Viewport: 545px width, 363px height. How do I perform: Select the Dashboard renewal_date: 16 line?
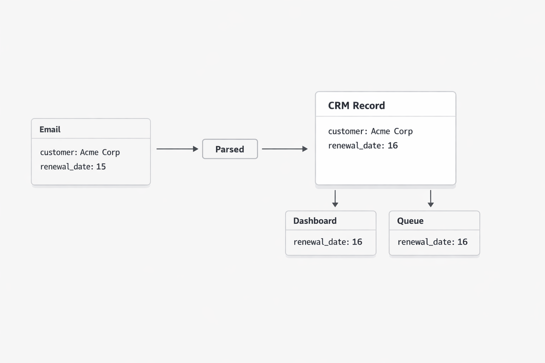[327, 242]
